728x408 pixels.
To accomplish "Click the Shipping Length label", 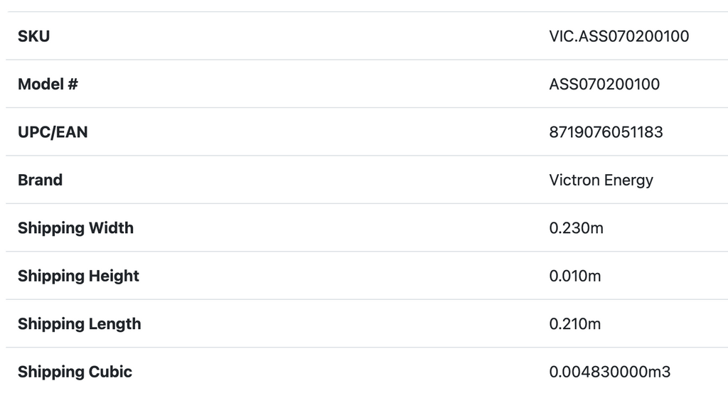I will [79, 324].
